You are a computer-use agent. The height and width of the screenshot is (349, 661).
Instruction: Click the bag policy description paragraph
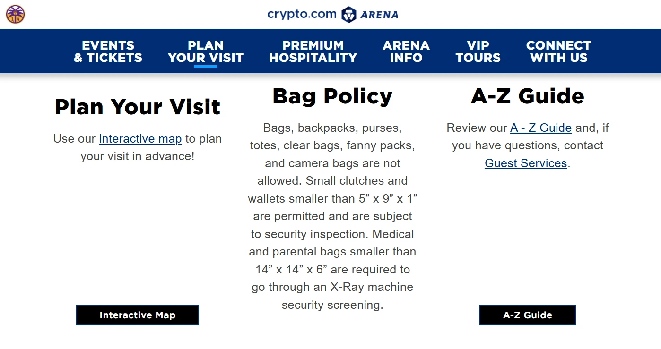[332, 216]
